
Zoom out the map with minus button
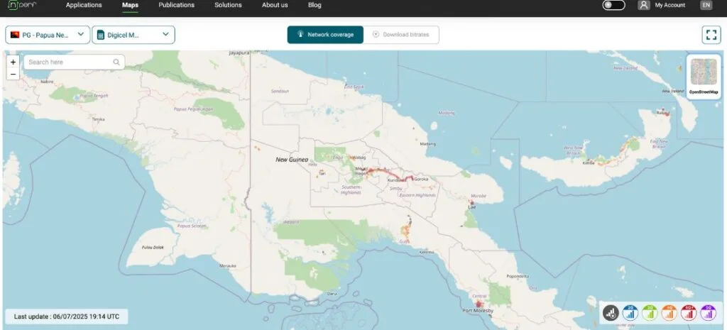click(13, 74)
